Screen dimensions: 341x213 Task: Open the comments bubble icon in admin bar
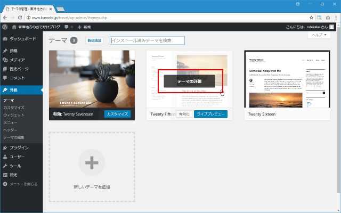(66, 27)
